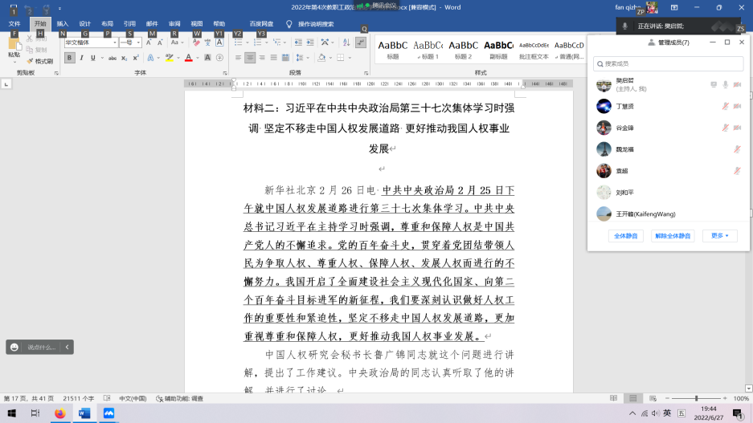Toggle center alignment
The image size is (753, 423).
pos(250,58)
